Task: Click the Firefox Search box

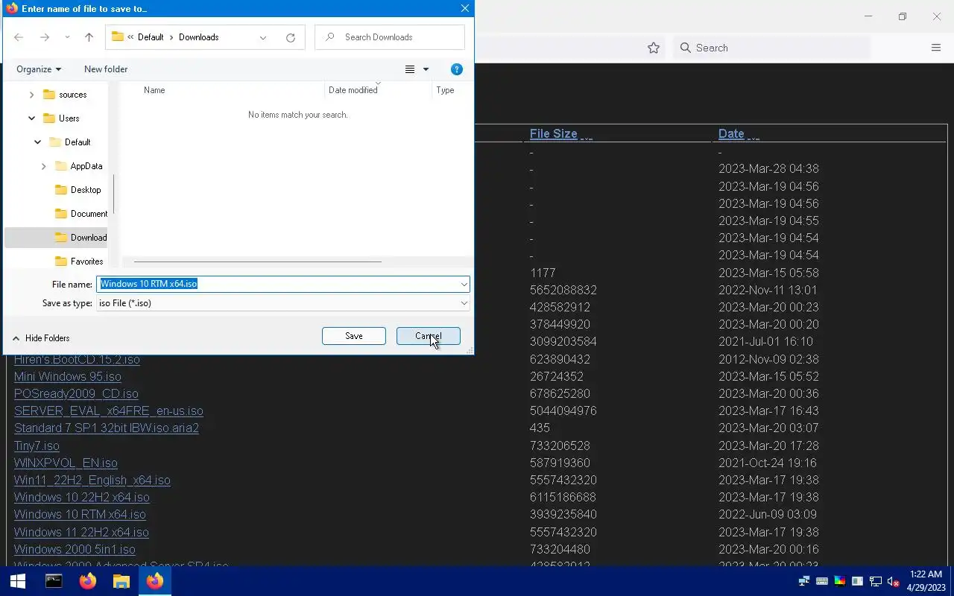Action: 771,48
